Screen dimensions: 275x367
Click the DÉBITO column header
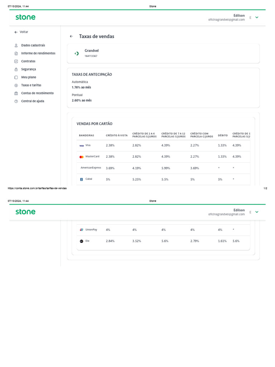223,135
